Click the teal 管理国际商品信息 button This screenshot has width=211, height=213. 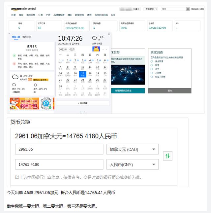(128, 90)
